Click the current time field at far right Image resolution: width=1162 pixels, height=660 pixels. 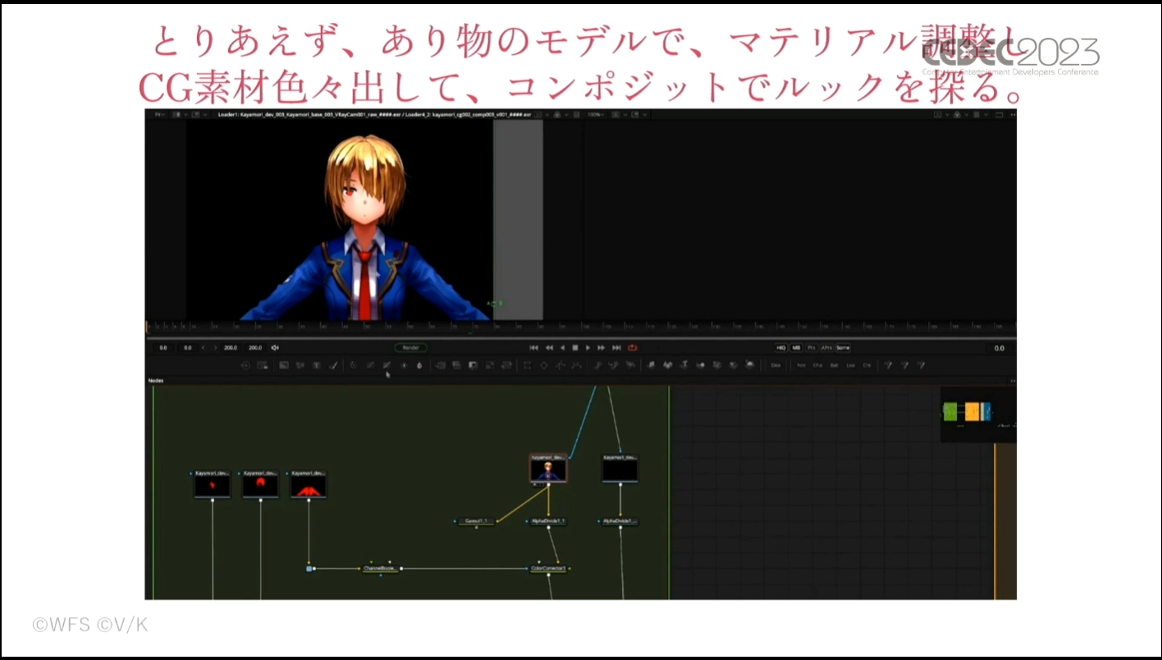click(999, 348)
